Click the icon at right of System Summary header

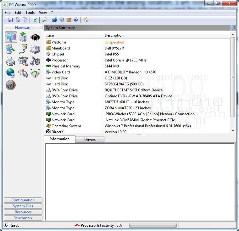point(232,28)
